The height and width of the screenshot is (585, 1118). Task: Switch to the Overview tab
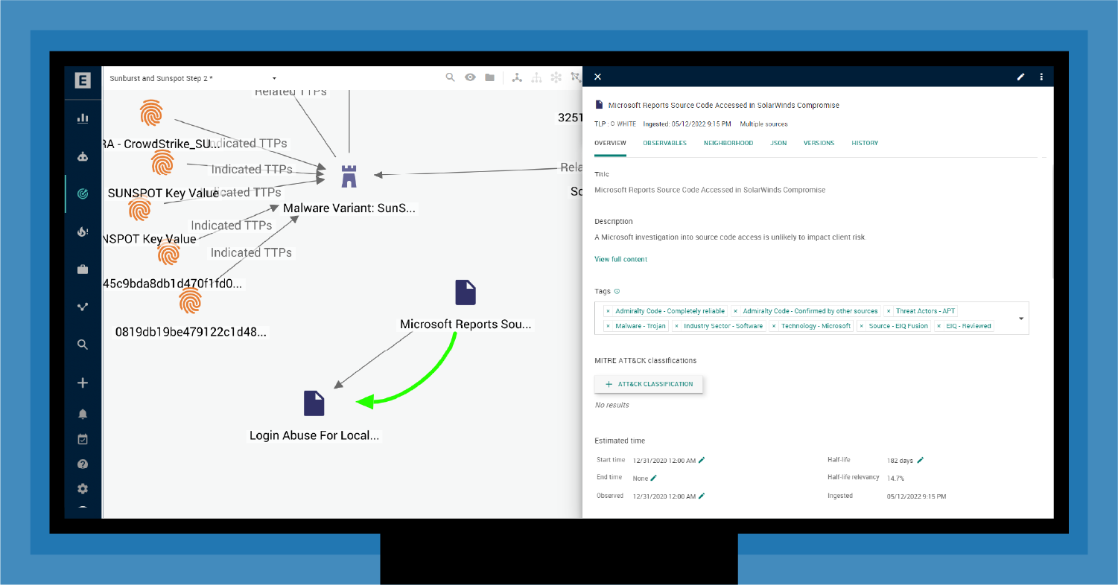pos(610,143)
